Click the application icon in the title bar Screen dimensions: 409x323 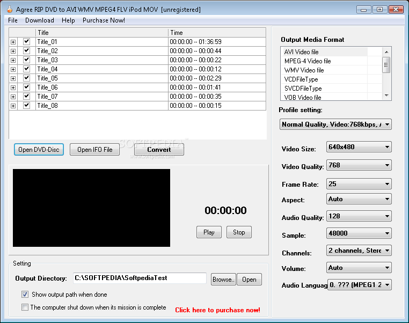10,9
